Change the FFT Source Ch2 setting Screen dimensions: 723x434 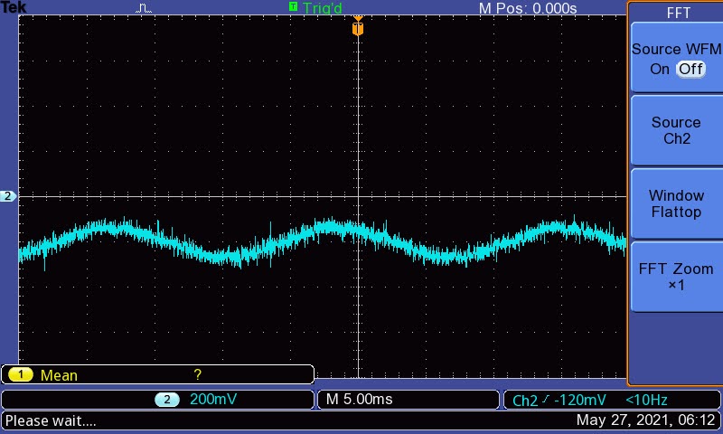tap(675, 130)
